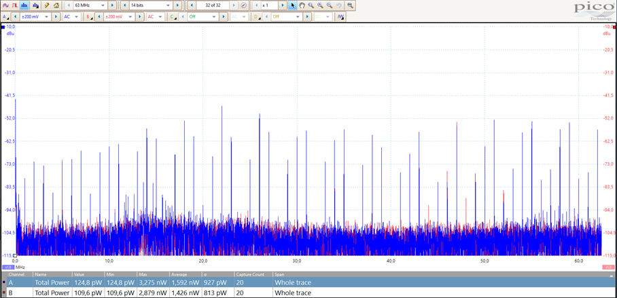This screenshot has width=617, height=298.
Task: Click the Undo zoom icon
Action: click(338, 5)
